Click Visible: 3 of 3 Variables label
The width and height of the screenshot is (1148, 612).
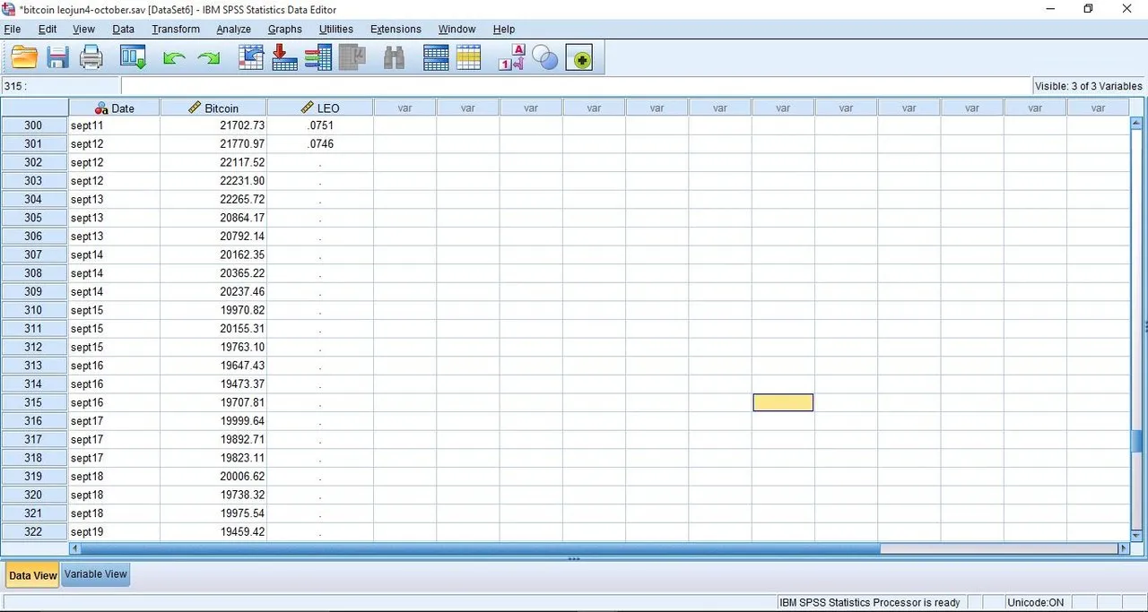pyautogui.click(x=1088, y=86)
